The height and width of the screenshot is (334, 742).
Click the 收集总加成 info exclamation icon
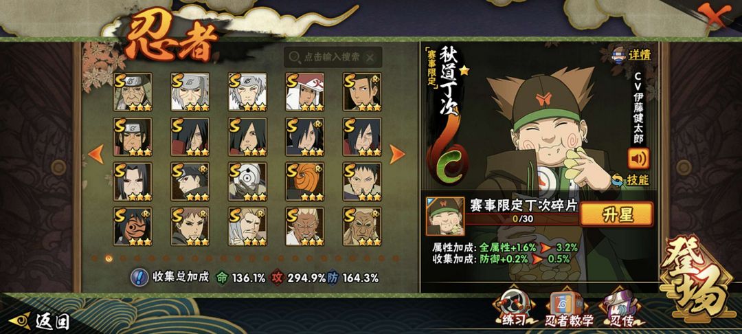click(139, 278)
